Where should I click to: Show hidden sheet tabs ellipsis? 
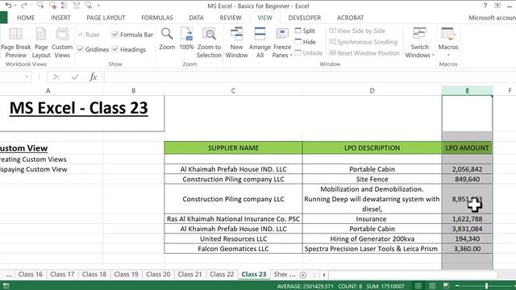pyautogui.click(x=9, y=275)
